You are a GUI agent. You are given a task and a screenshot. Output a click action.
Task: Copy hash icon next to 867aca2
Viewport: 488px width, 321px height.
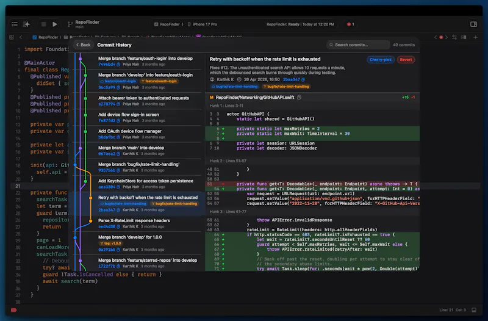[x=118, y=154]
